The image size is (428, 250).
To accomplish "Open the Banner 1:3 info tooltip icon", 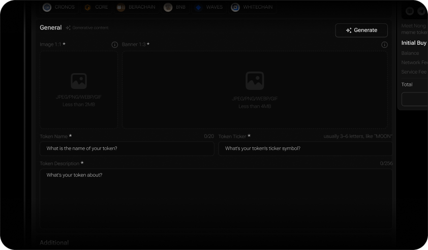I will tap(384, 45).
